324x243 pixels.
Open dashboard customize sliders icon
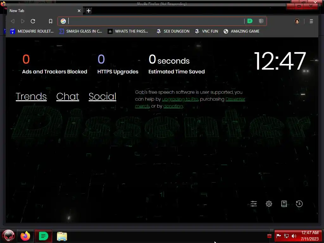click(x=253, y=204)
